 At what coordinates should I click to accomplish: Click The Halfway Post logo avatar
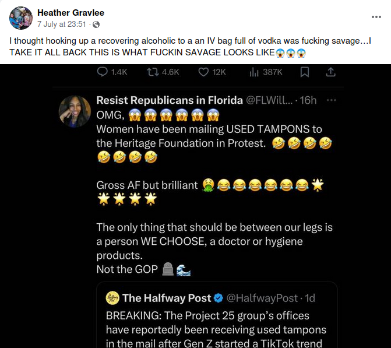coord(112,298)
